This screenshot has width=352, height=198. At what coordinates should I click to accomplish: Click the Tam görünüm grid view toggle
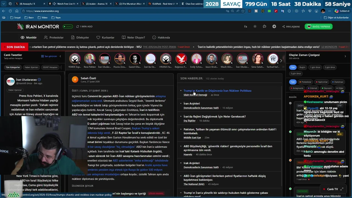pos(49,56)
